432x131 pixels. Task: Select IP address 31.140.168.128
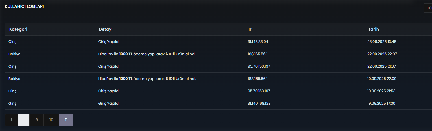click(x=259, y=103)
